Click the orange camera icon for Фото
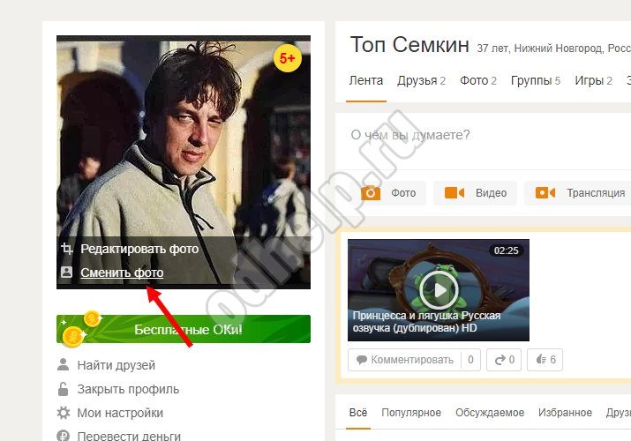631x441 pixels. 371,193
